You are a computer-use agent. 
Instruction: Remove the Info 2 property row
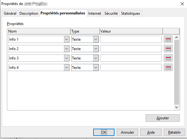(168, 49)
